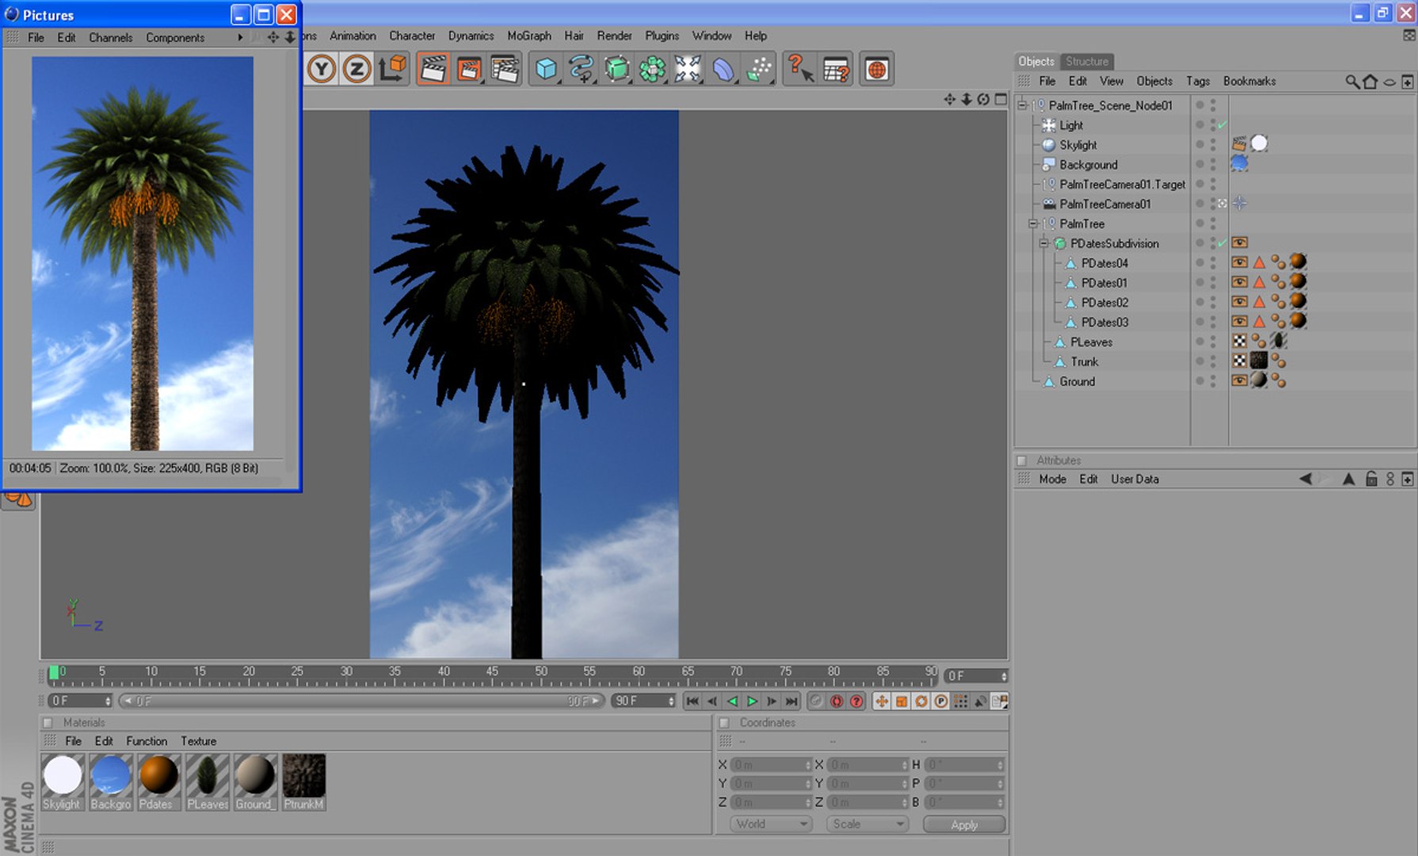
Task: Click frame 45 on timeline ruler
Action: coord(492,674)
